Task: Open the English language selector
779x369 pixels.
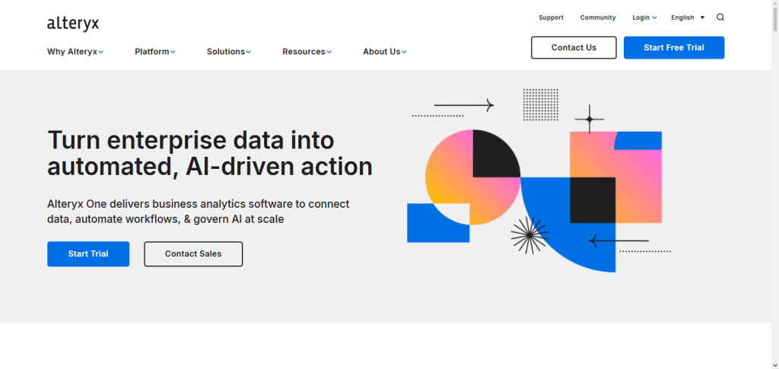Action: 688,17
